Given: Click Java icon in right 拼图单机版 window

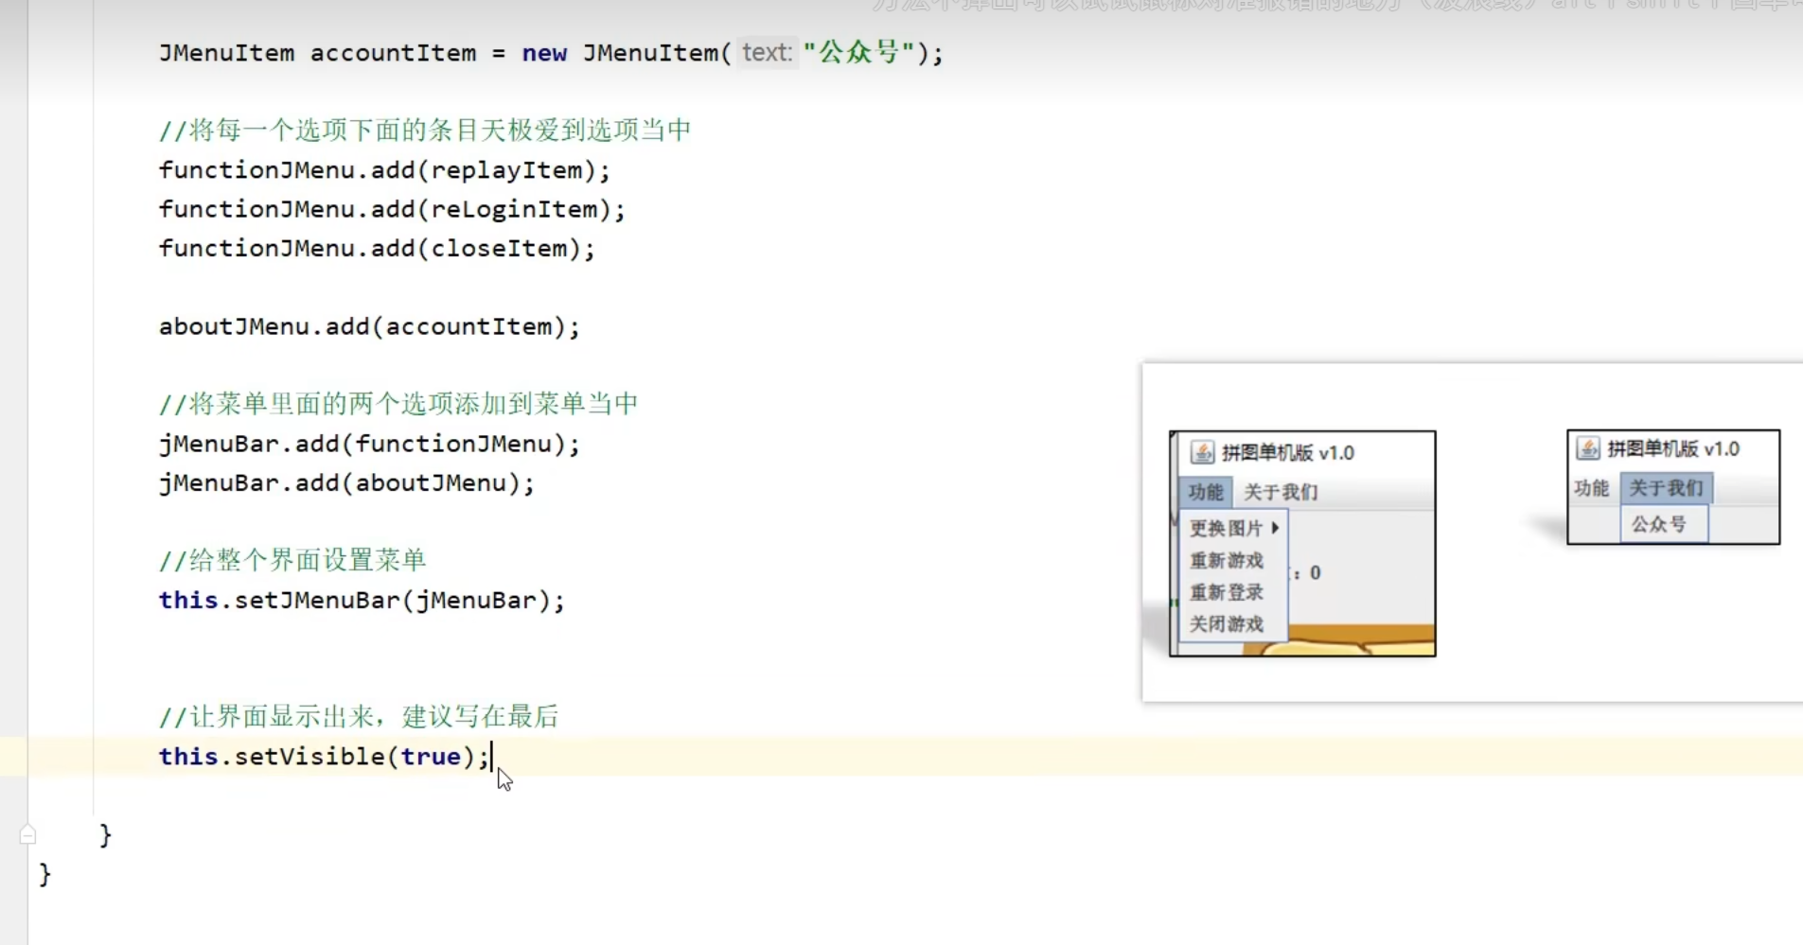Looking at the screenshot, I should click(x=1588, y=448).
